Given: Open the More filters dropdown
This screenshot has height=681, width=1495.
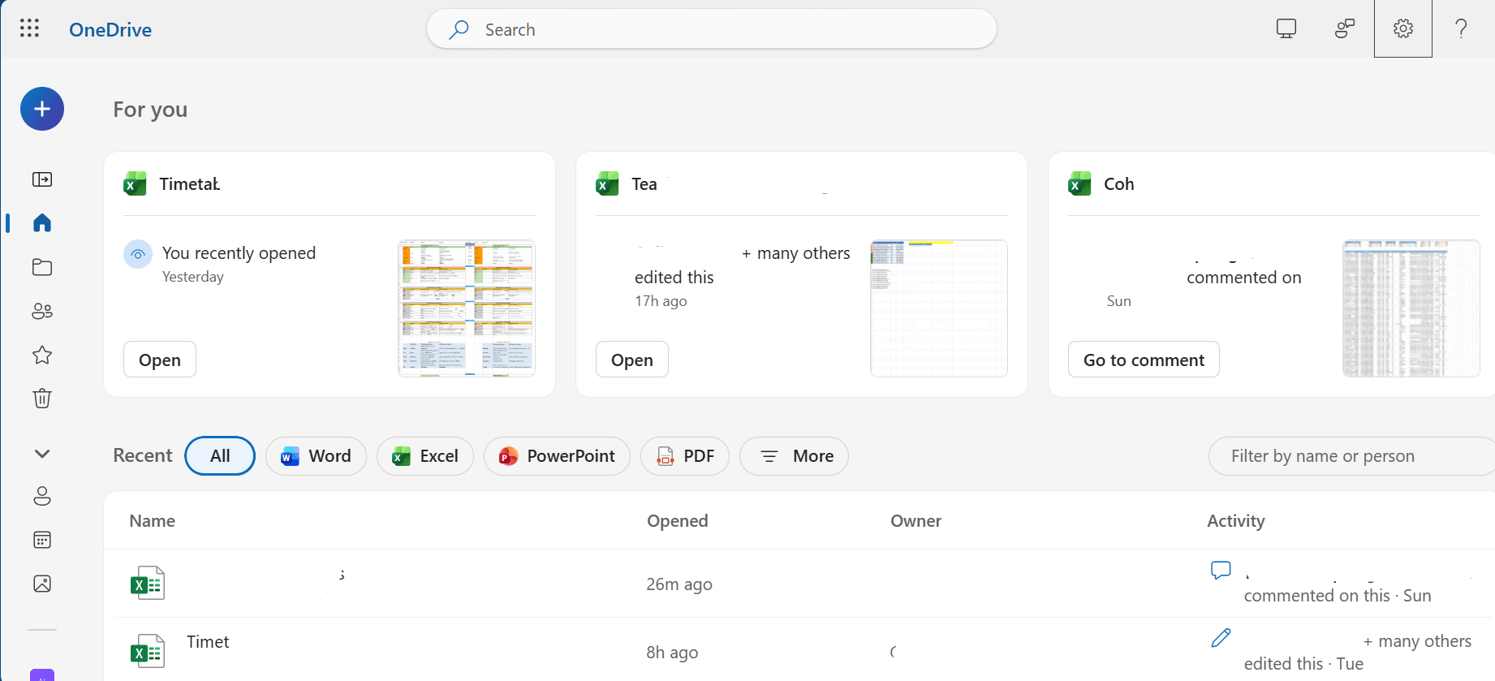Looking at the screenshot, I should point(794,456).
